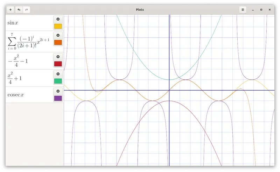Screen dimensions: 280x172
Task: Delete the negative x²/4 − 1 formula
Action: [58, 57]
